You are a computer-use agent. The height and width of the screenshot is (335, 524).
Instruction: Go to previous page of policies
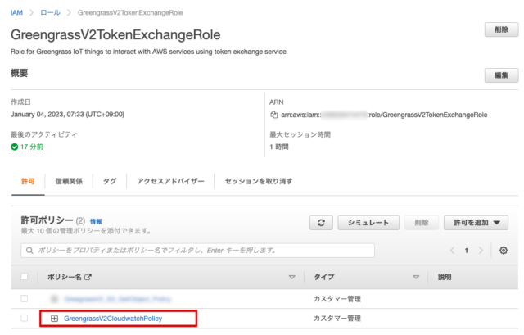452,251
